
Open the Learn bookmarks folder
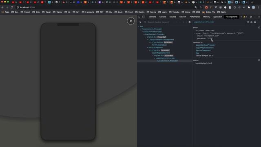pyautogui.click(x=162, y=12)
